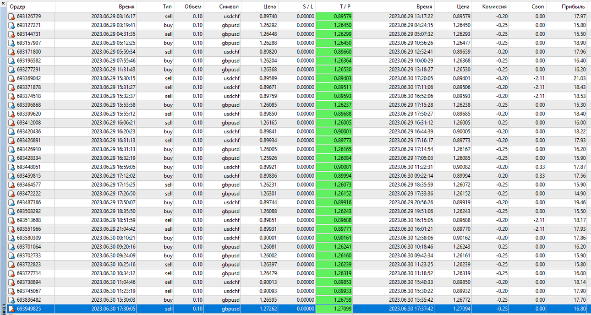
Task: Pick the icon of order 693277291
Action: tap(12, 70)
